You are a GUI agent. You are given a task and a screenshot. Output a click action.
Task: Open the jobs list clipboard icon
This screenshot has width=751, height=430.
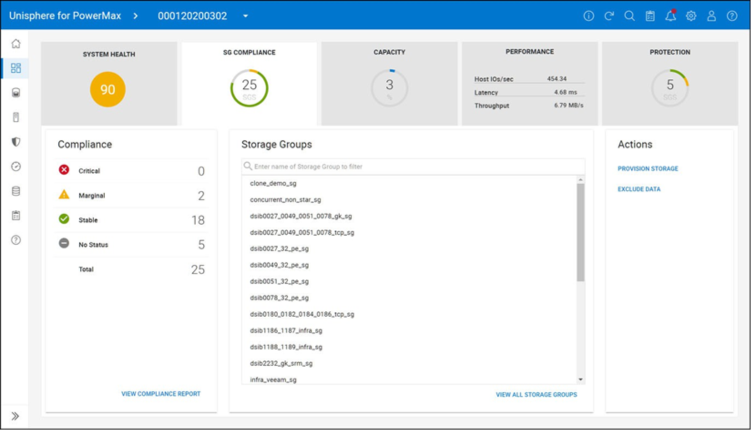(x=650, y=16)
